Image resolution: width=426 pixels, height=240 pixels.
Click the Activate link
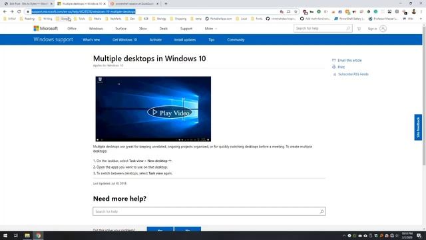[x=156, y=40]
